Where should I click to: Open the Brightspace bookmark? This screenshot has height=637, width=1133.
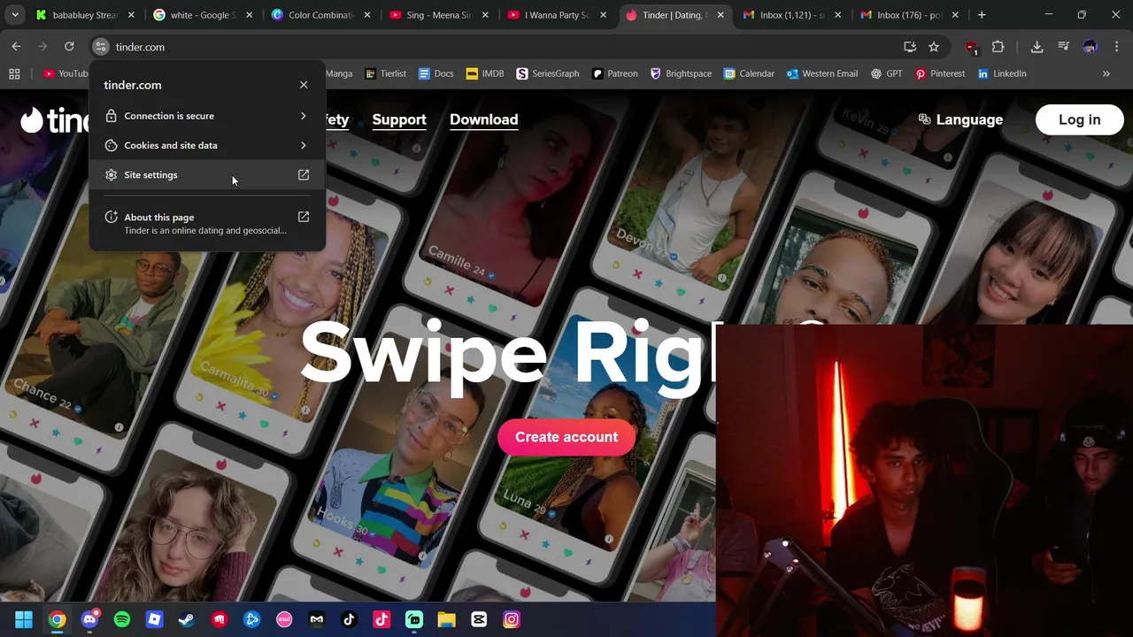[x=681, y=73]
